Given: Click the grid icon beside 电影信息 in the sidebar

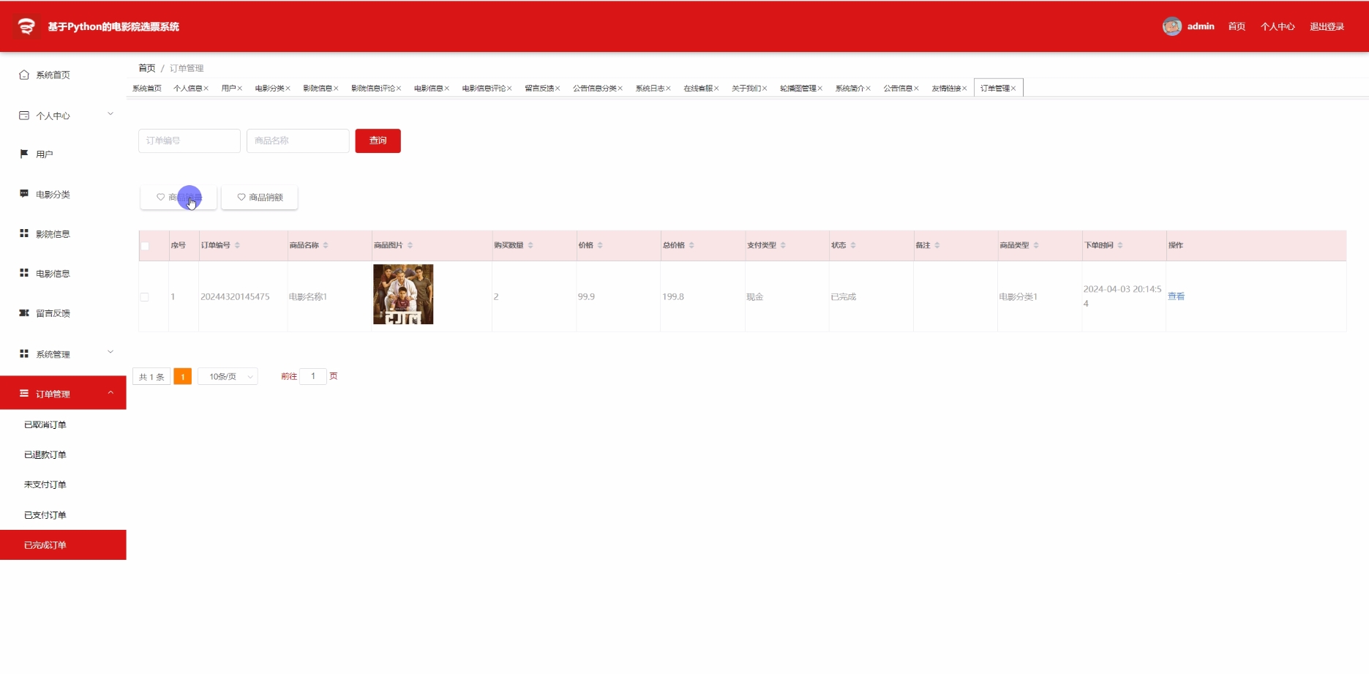Looking at the screenshot, I should point(24,273).
